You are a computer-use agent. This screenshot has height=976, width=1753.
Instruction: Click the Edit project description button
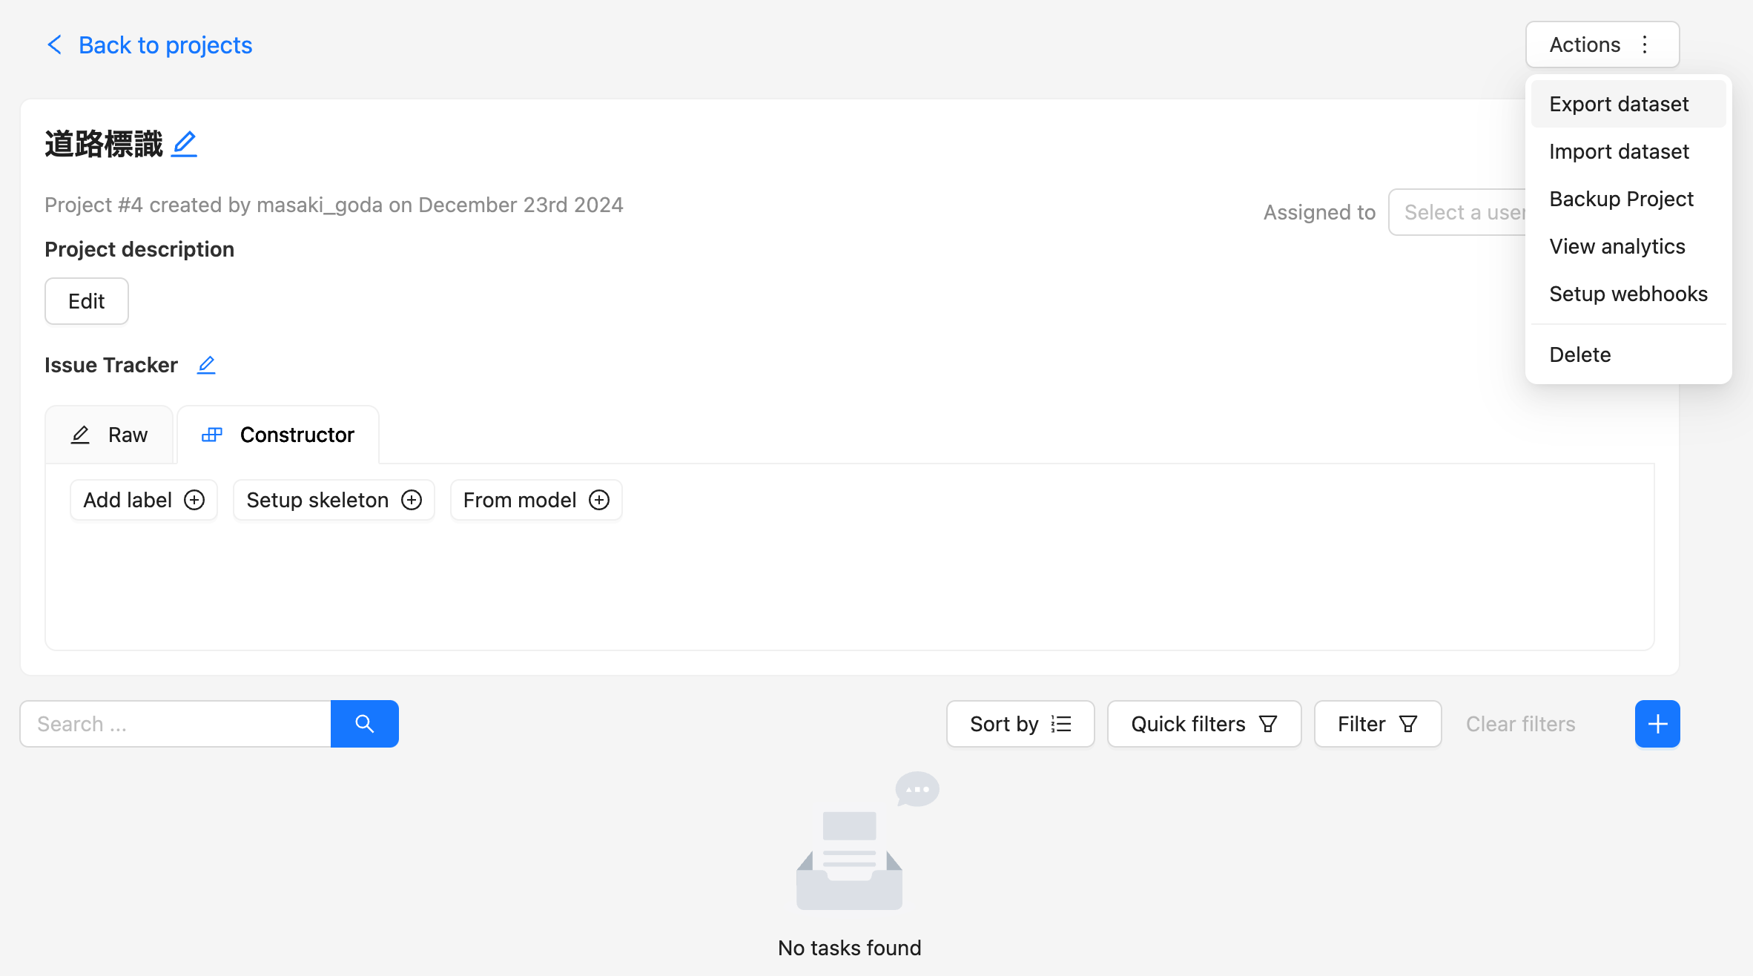coord(86,301)
